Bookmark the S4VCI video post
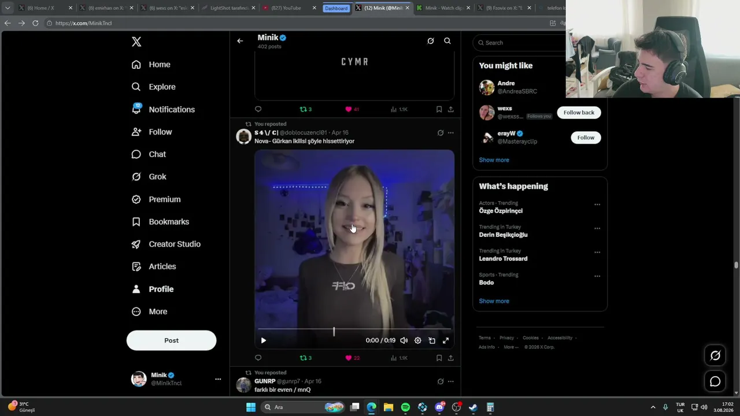 tap(439, 358)
